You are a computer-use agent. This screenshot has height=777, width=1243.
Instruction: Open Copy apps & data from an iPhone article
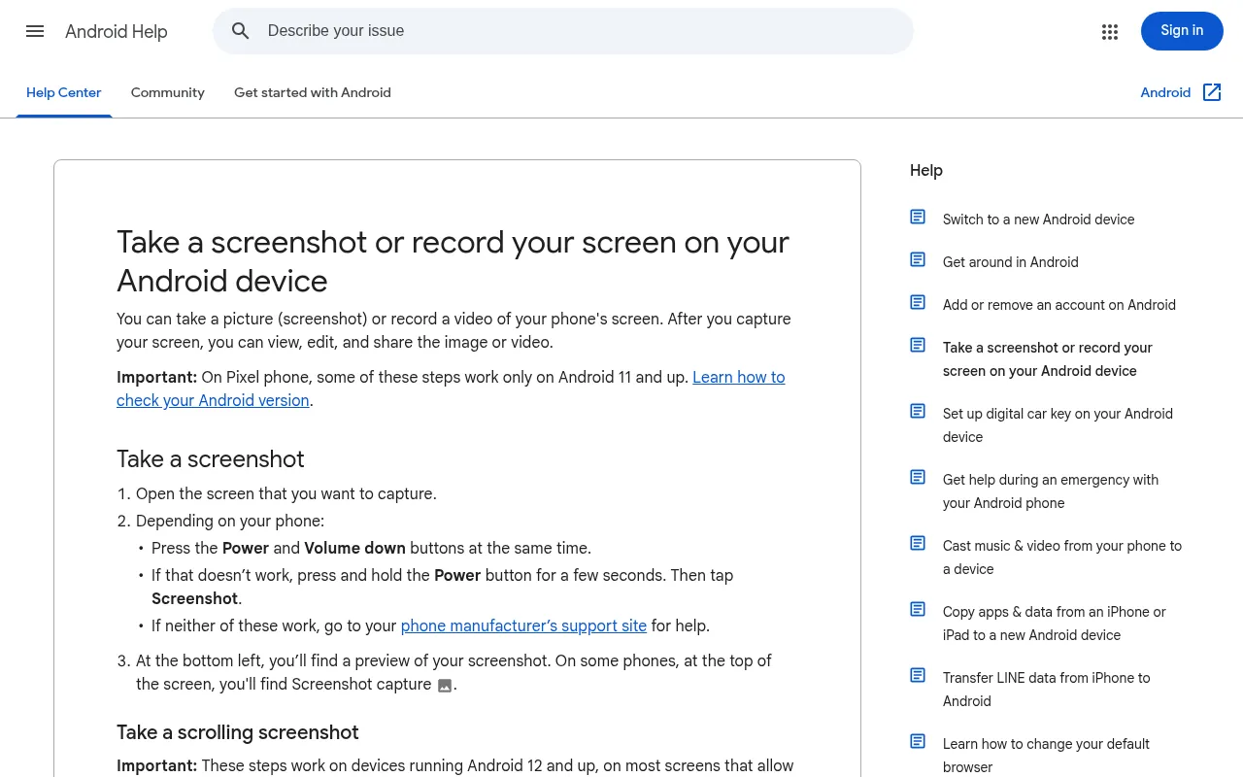coord(1055,624)
